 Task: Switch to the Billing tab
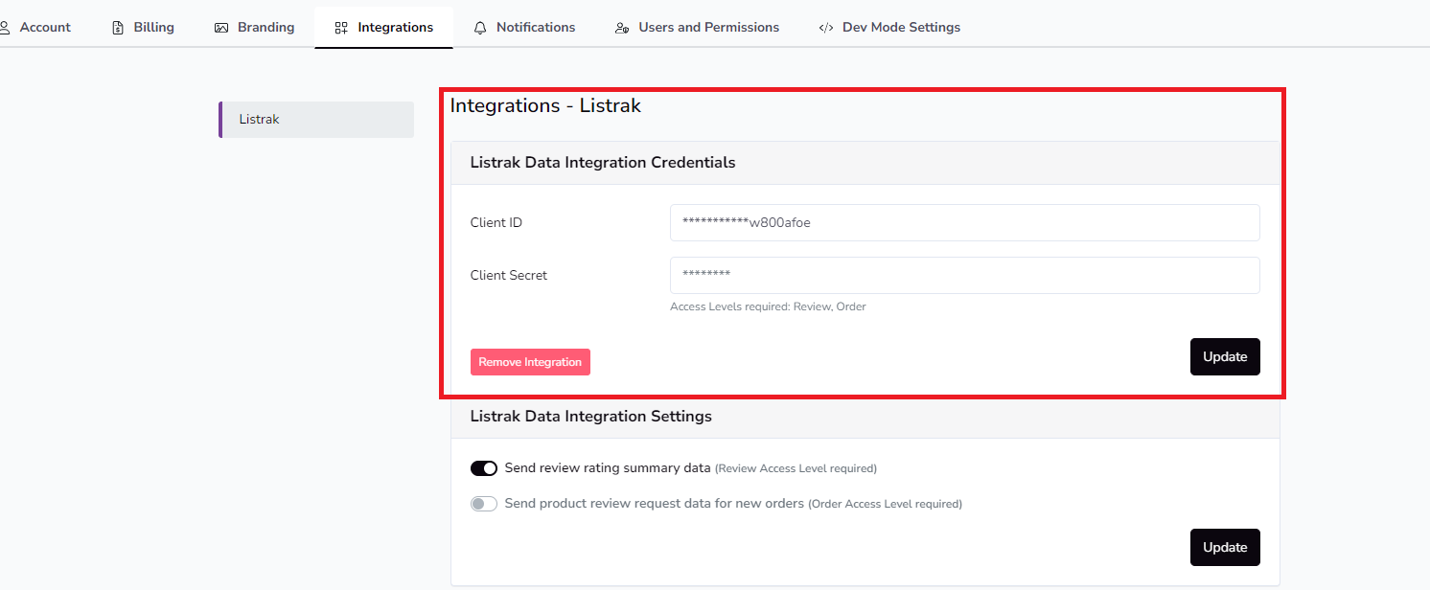143,28
